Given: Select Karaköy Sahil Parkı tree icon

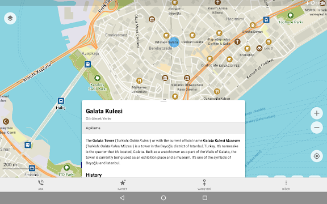Looking at the screenshot, I should pyautogui.click(x=97, y=78).
